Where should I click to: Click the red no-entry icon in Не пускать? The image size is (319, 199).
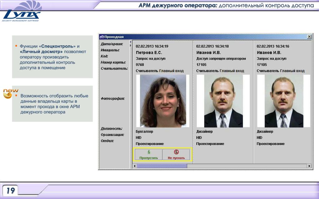click(176, 152)
